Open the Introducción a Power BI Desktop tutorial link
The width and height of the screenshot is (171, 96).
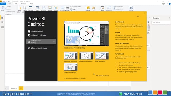pos(129,63)
